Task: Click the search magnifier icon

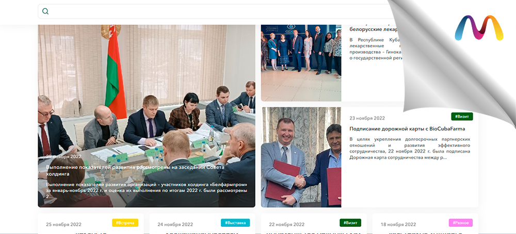Action: pyautogui.click(x=45, y=11)
